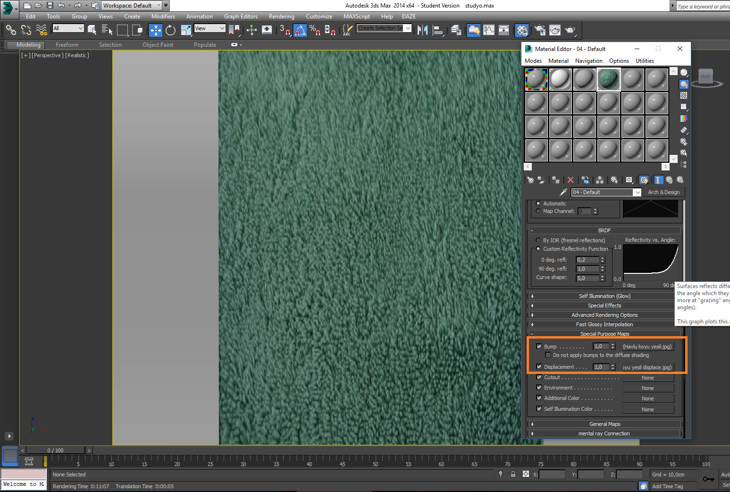This screenshot has height=492, width=730.
Task: Click the Arch & Design material type button
Action: pos(663,192)
